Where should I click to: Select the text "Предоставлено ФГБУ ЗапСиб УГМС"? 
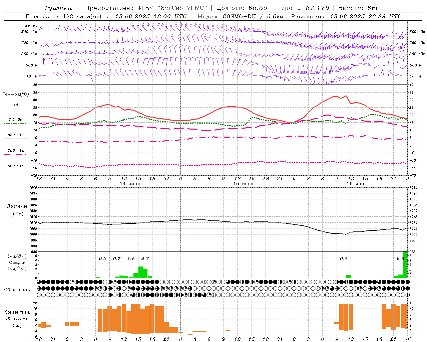pos(146,8)
